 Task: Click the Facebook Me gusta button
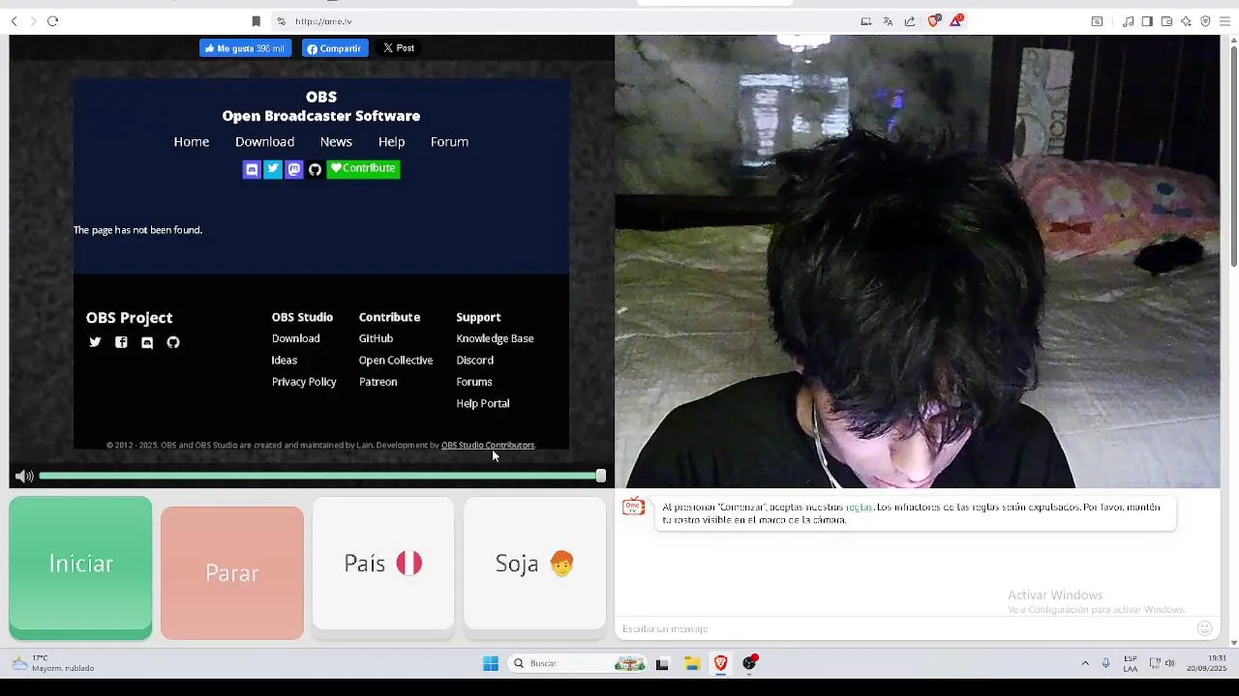click(x=246, y=48)
